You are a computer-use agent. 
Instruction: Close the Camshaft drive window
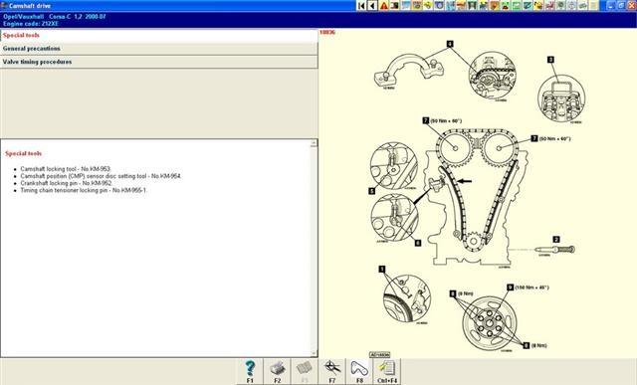coord(631,6)
